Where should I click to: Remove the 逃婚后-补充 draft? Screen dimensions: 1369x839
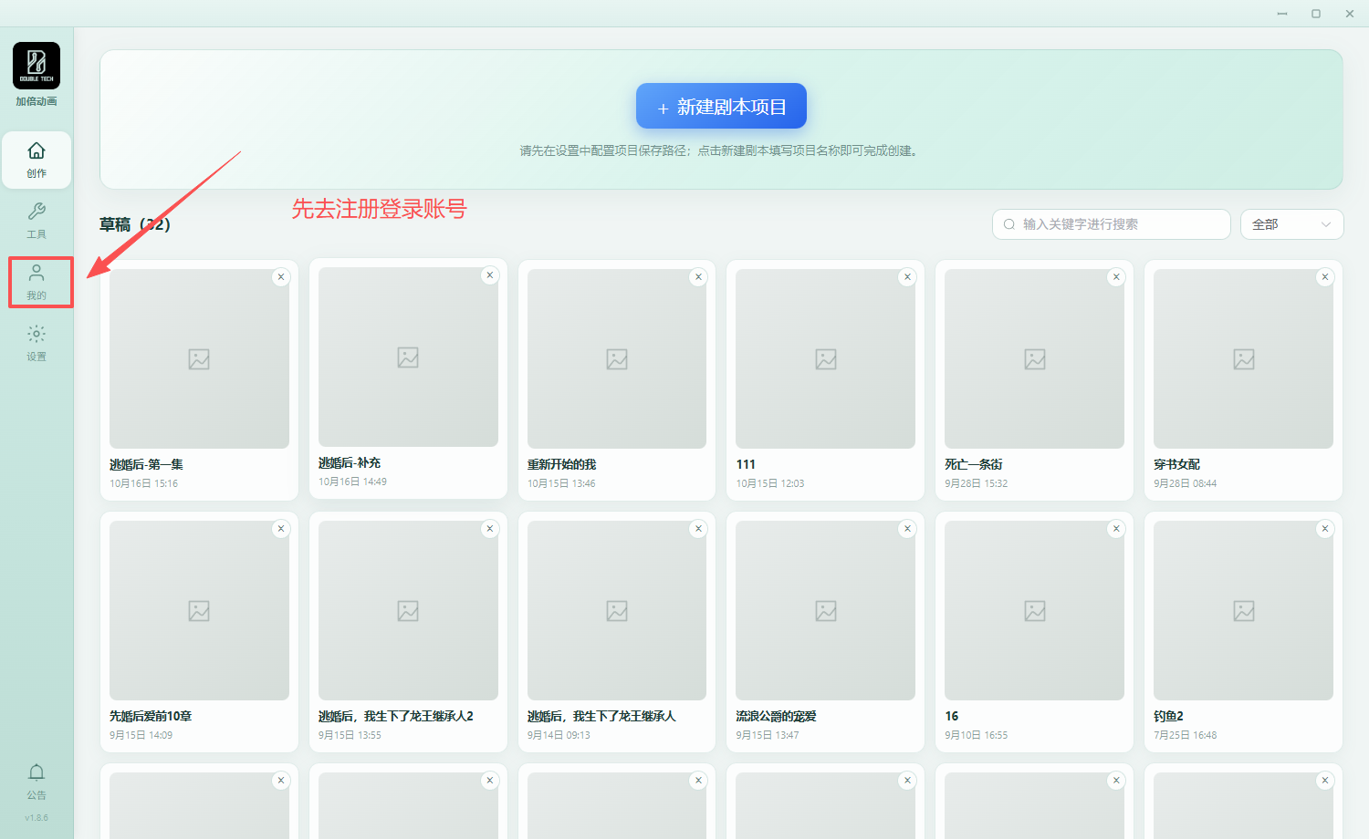490,275
